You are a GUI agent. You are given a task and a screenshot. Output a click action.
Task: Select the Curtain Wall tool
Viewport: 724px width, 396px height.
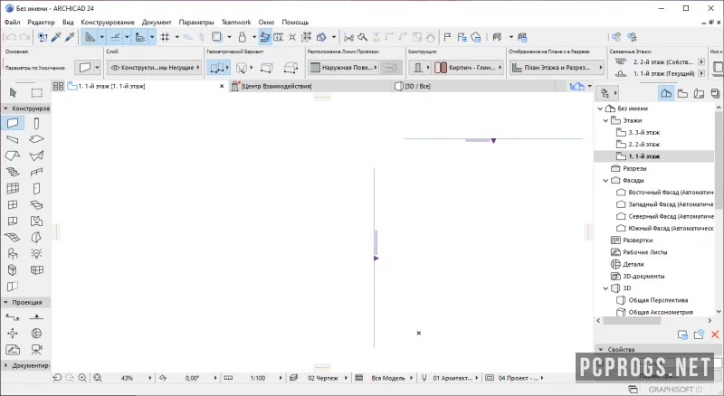[x=13, y=188]
